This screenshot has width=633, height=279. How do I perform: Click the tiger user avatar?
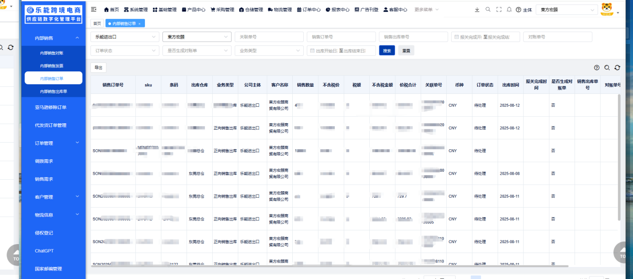(607, 9)
